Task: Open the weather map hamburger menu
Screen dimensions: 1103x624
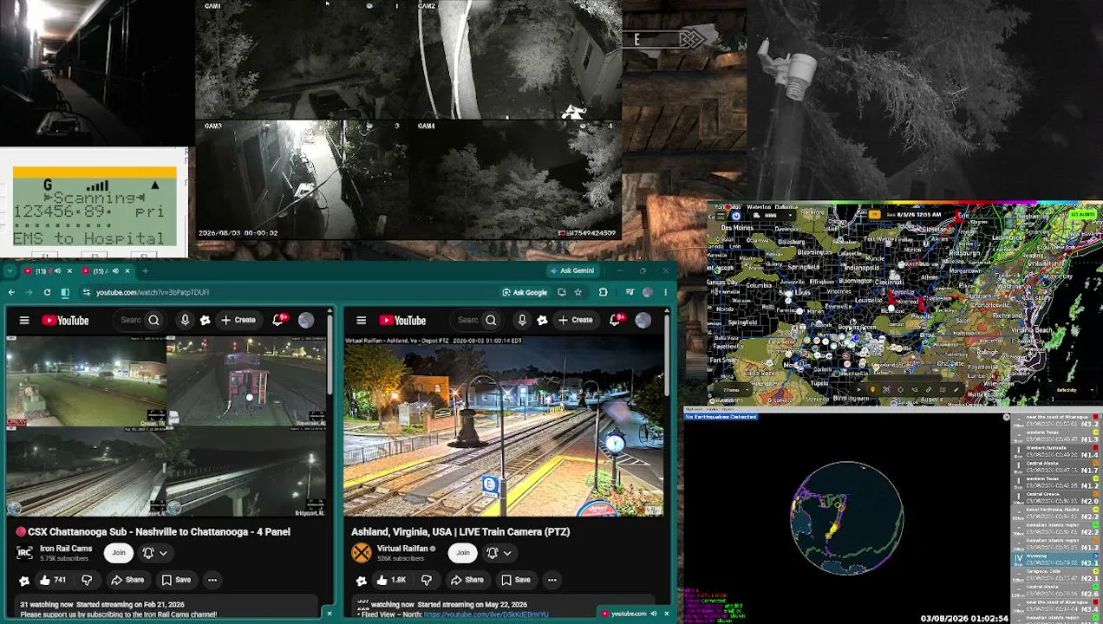Action: (720, 215)
